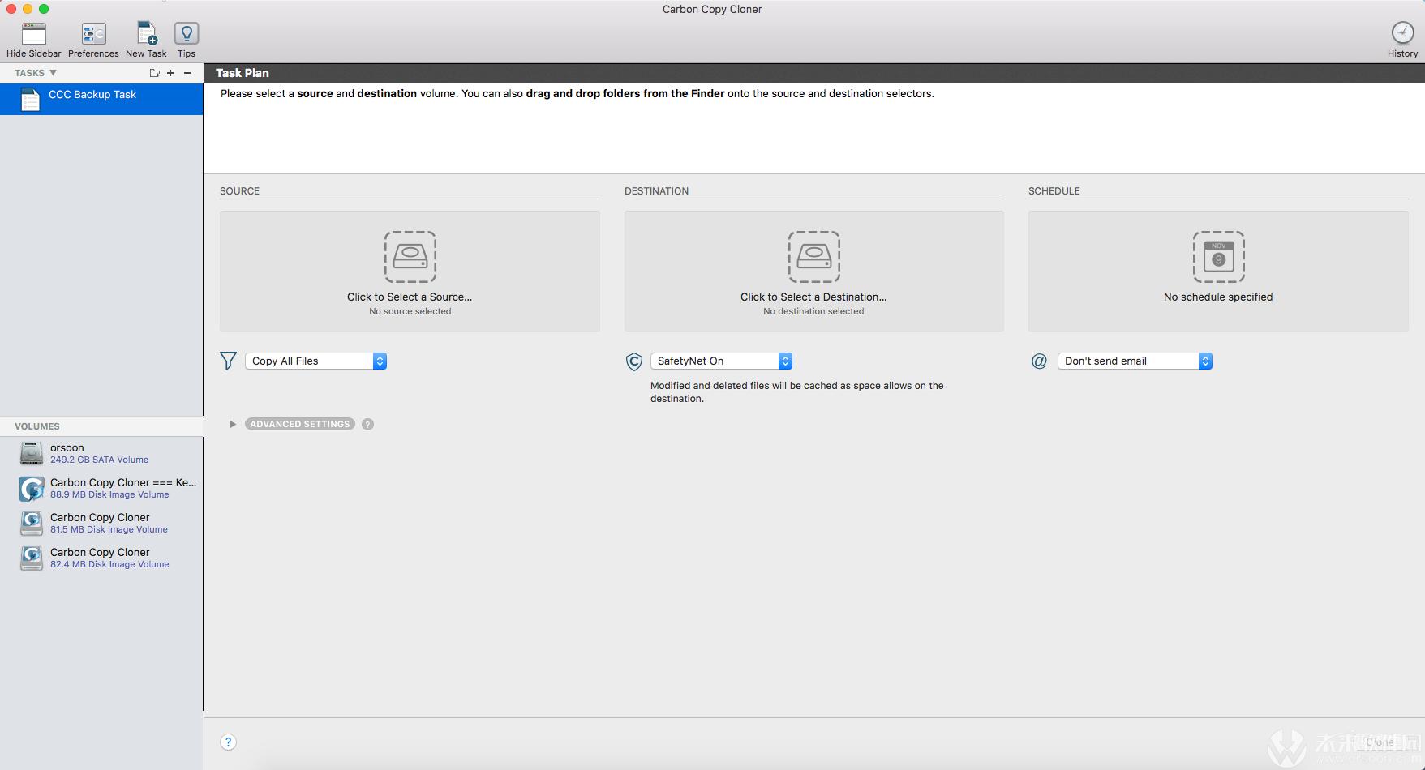Open the Tips lightbulb icon
This screenshot has height=770, width=1425.
187,35
